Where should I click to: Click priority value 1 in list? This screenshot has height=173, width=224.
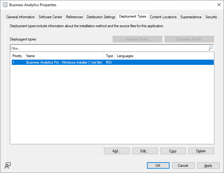pos(13,62)
